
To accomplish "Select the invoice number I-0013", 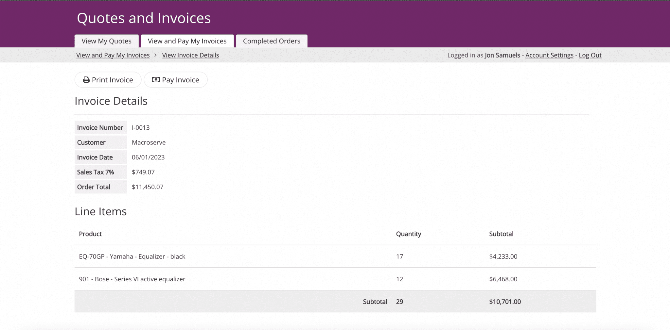I will [140, 127].
